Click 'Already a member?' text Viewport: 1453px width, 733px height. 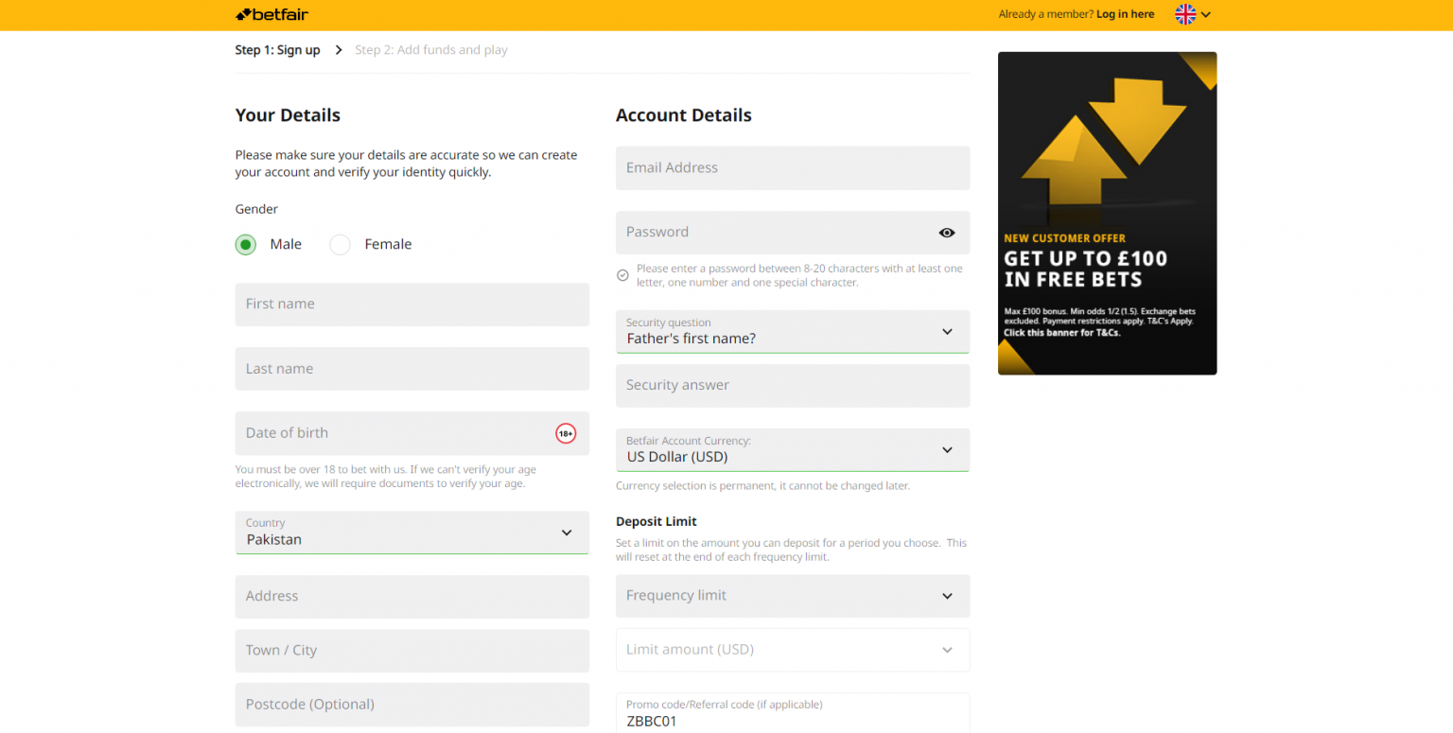pos(1045,14)
